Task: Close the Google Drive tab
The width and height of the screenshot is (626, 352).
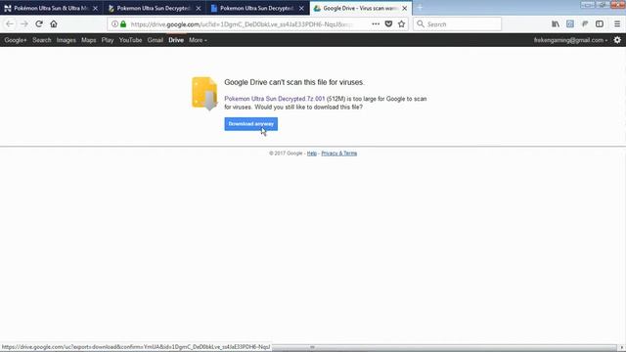Action: pyautogui.click(x=404, y=8)
